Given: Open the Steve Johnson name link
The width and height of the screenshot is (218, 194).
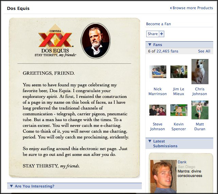Looking at the screenshot, I should pos(157,126).
